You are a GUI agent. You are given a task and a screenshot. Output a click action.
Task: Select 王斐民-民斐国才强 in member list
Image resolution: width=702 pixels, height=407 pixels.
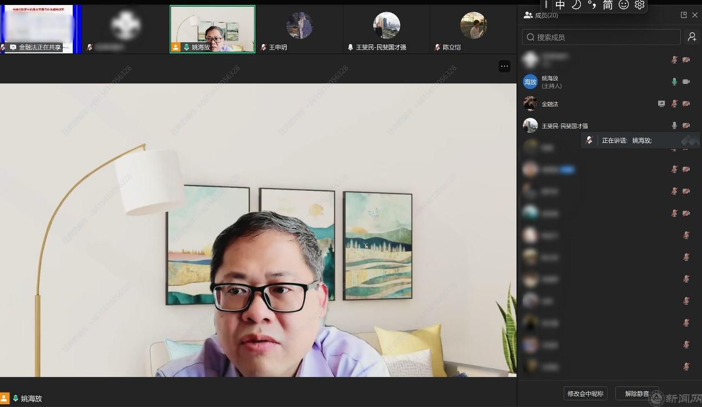pyautogui.click(x=564, y=126)
